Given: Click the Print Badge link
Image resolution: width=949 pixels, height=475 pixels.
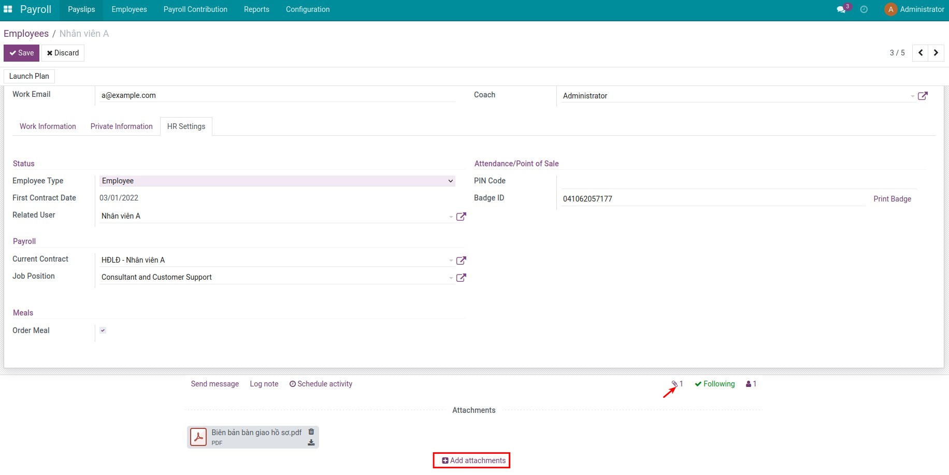Looking at the screenshot, I should click(892, 198).
